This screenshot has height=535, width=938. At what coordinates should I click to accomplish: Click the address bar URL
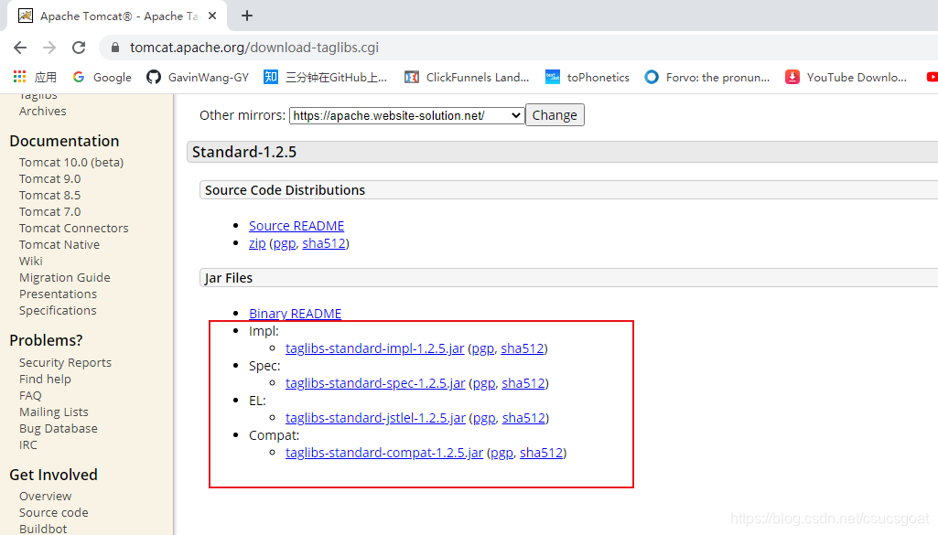pyautogui.click(x=254, y=48)
